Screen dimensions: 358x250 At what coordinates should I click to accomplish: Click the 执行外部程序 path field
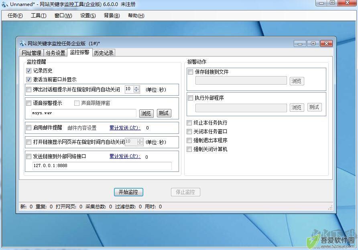[241, 107]
